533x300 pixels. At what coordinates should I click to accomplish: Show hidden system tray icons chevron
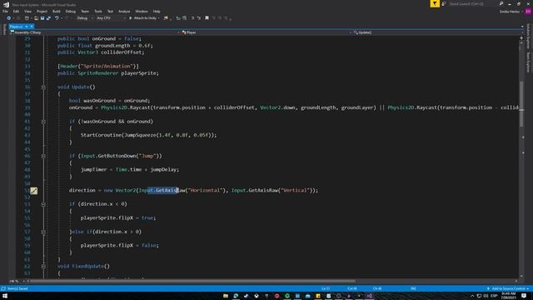click(x=472, y=296)
